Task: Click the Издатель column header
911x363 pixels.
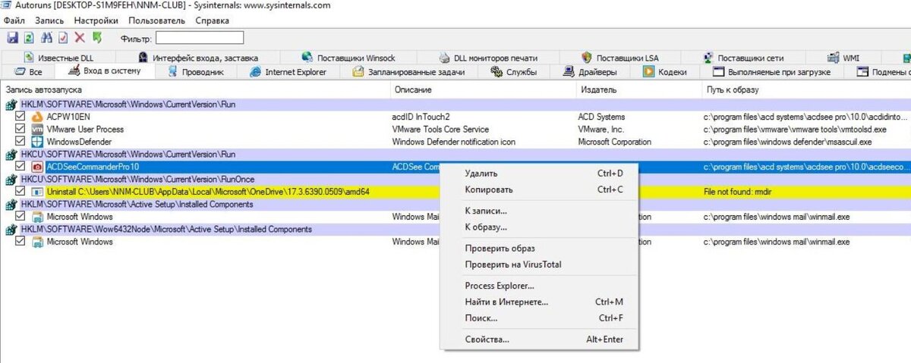Action: click(640, 90)
